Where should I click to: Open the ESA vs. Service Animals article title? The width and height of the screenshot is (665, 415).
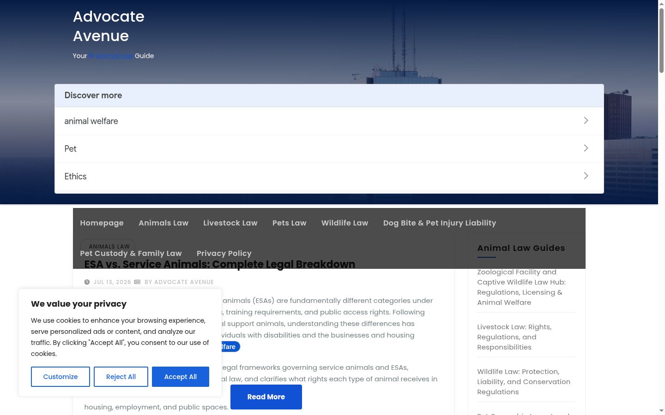220,264
